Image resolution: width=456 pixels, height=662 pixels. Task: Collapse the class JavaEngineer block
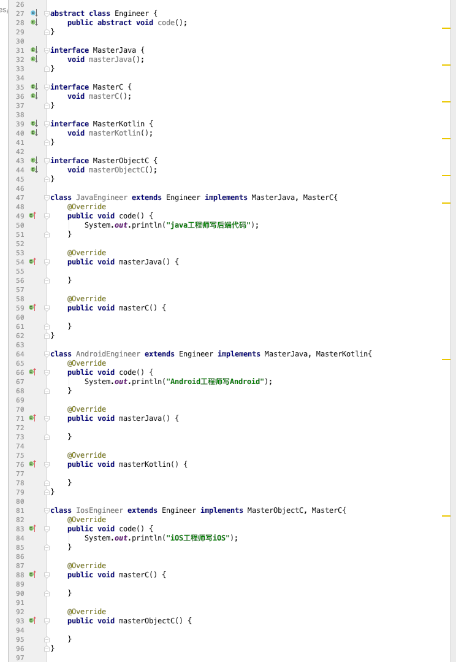47,197
